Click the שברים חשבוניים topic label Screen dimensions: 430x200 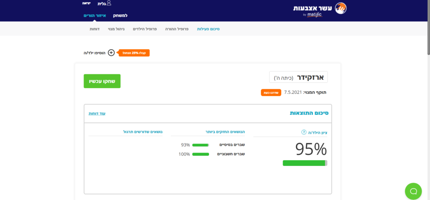pyautogui.click(x=231, y=154)
